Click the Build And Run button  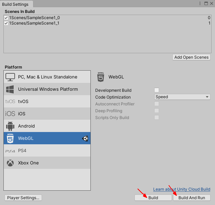pos(192,198)
